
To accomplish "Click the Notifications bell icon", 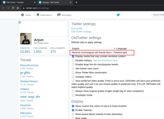I will [x=38, y=15].
